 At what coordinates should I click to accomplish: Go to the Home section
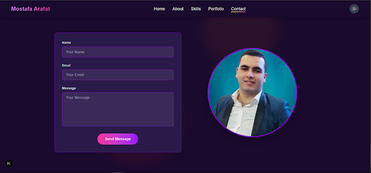point(159,9)
